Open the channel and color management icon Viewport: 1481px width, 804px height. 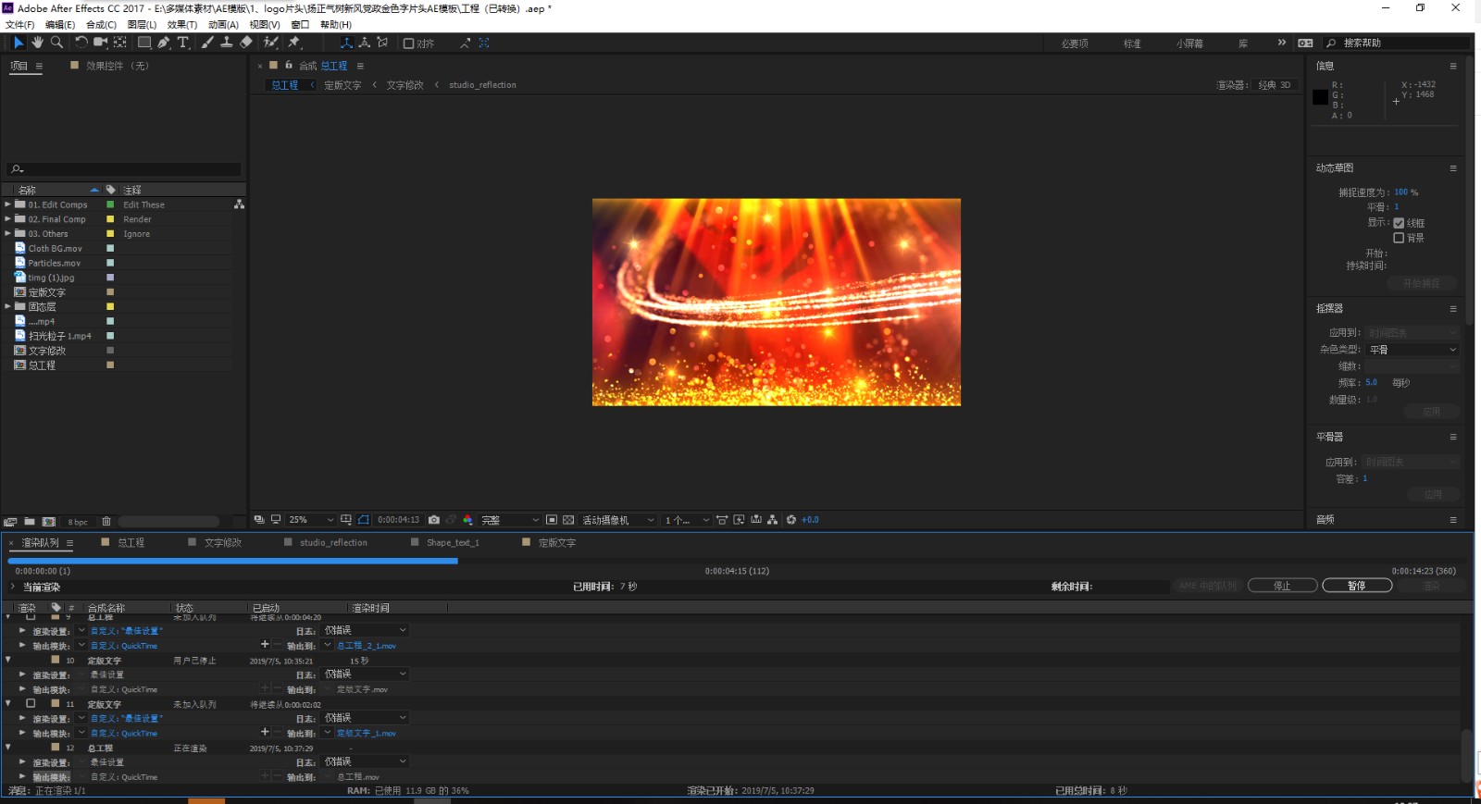click(467, 520)
